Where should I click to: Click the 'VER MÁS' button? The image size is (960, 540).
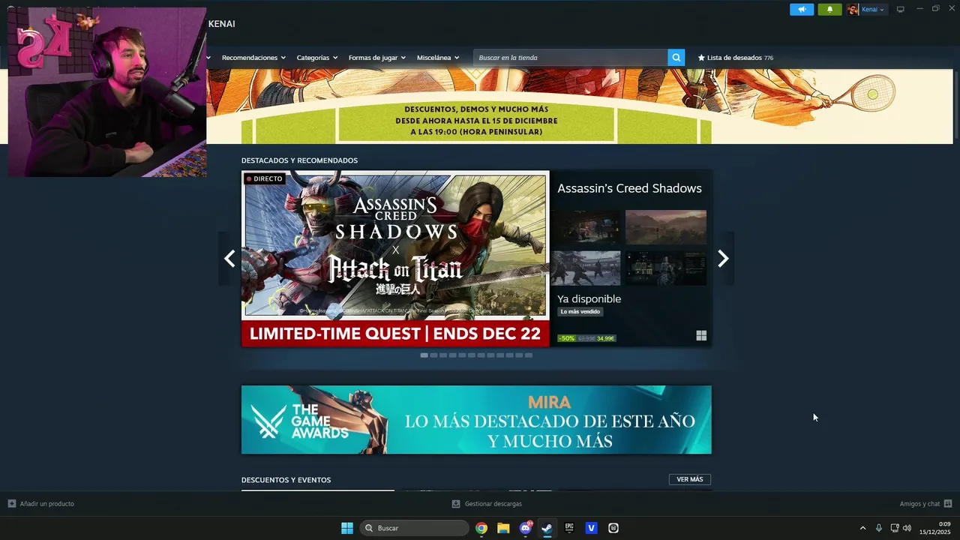(690, 479)
